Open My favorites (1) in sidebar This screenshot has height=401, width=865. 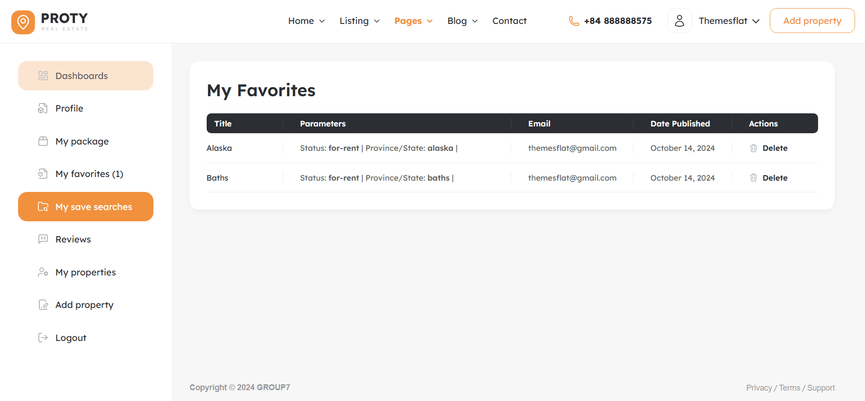(89, 174)
